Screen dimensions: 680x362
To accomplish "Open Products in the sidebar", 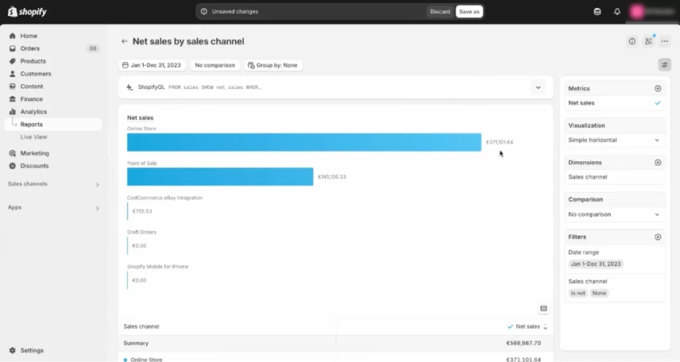I will (x=33, y=61).
